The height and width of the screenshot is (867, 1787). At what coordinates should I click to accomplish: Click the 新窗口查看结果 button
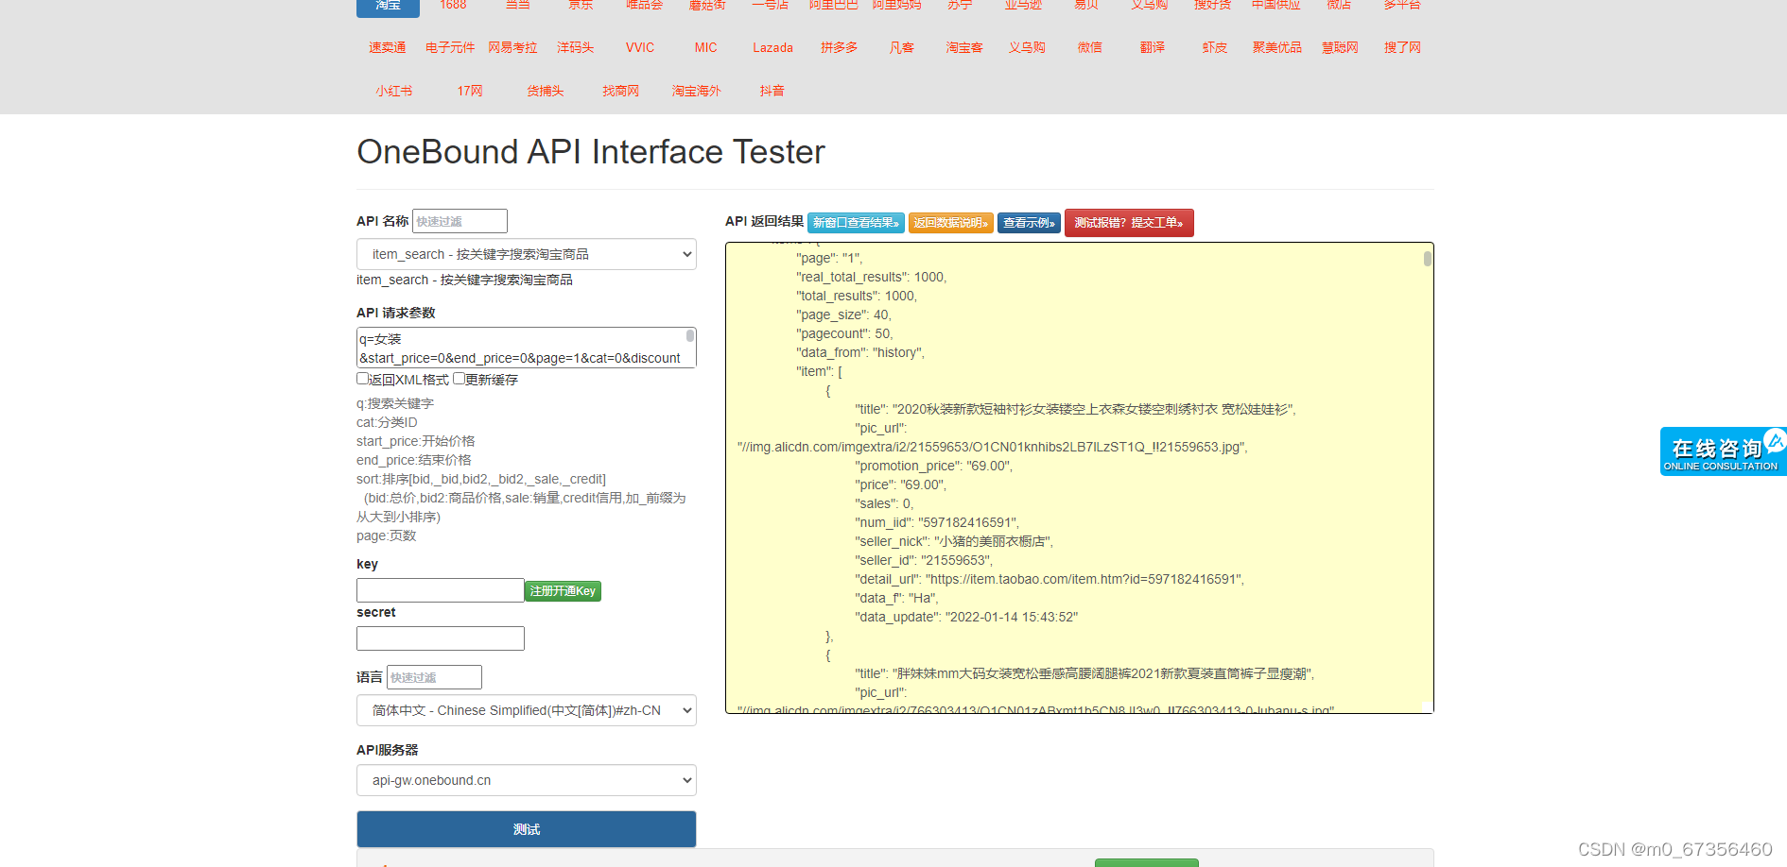pyautogui.click(x=856, y=223)
